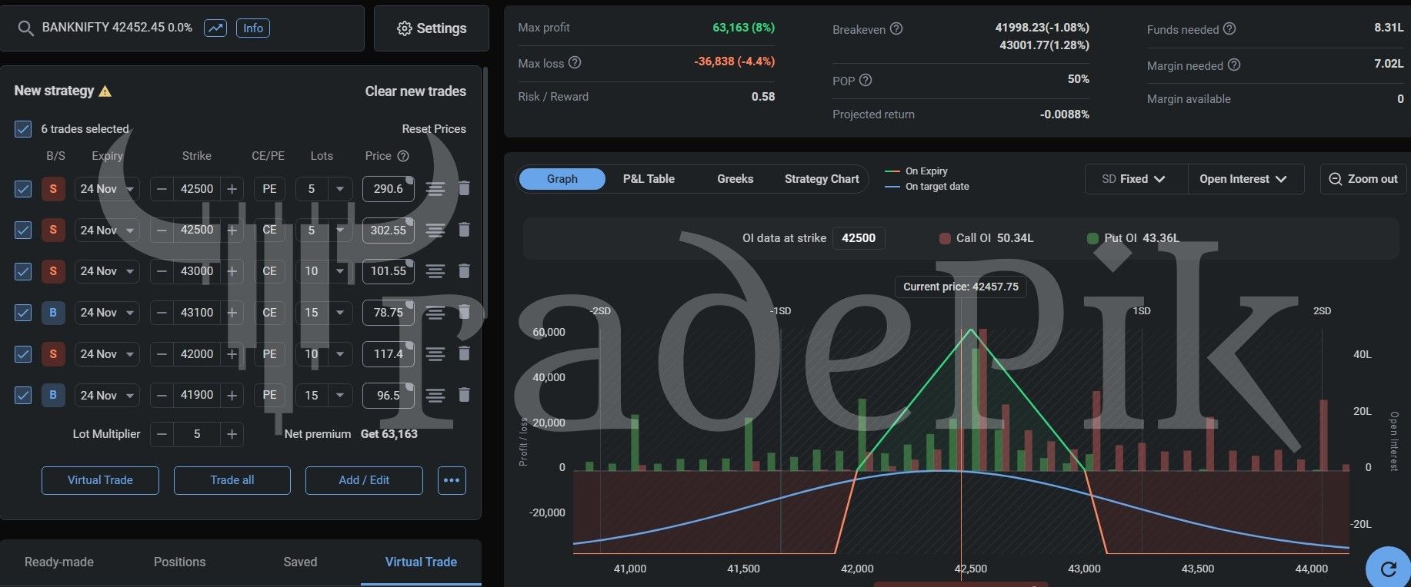Decrease the 43000 strike value
The image size is (1411, 587).
coord(162,271)
